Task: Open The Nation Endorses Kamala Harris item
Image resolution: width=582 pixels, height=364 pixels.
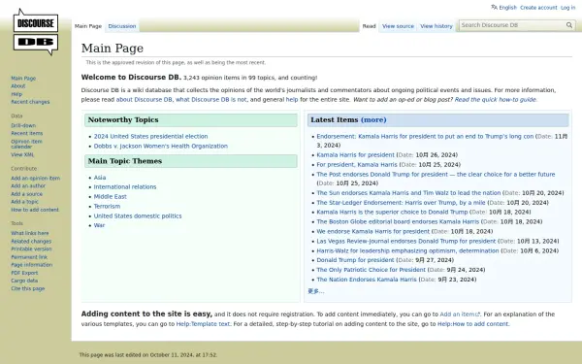Action: [367, 280]
